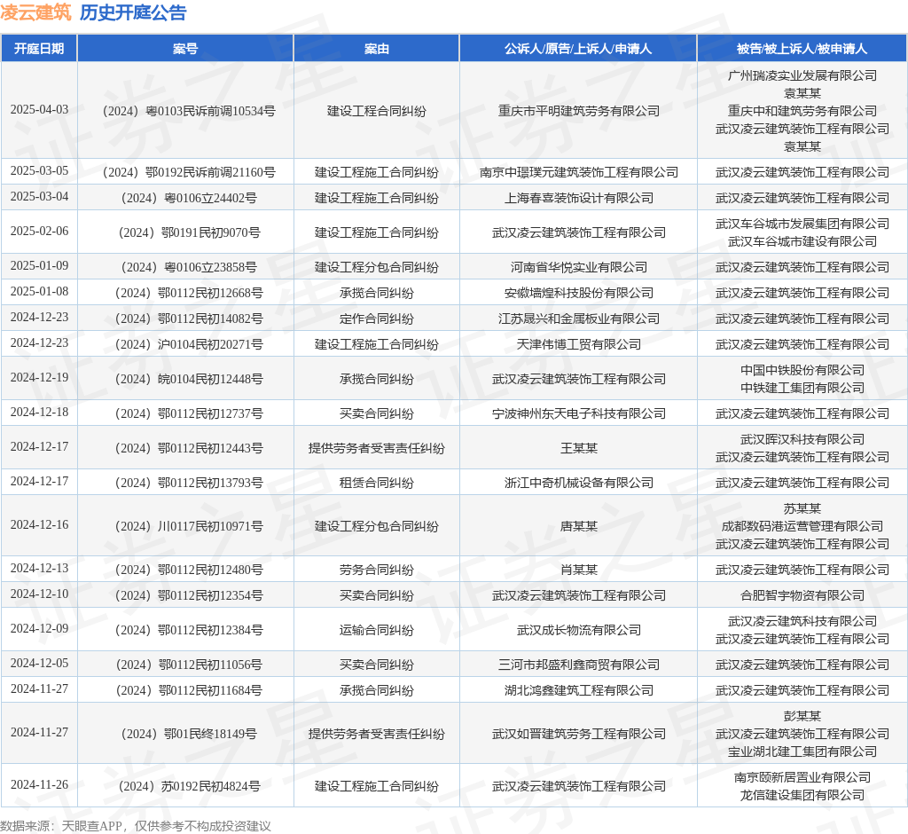Image resolution: width=908 pixels, height=834 pixels.
Task: Click defendant 重庆中和建筑劳务有限公司
Action: [802, 111]
